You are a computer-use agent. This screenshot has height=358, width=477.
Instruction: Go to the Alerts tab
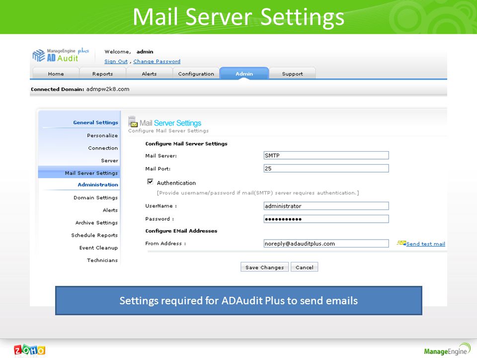pos(149,74)
